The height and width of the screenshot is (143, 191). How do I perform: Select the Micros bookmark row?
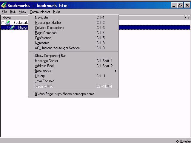[14, 27]
